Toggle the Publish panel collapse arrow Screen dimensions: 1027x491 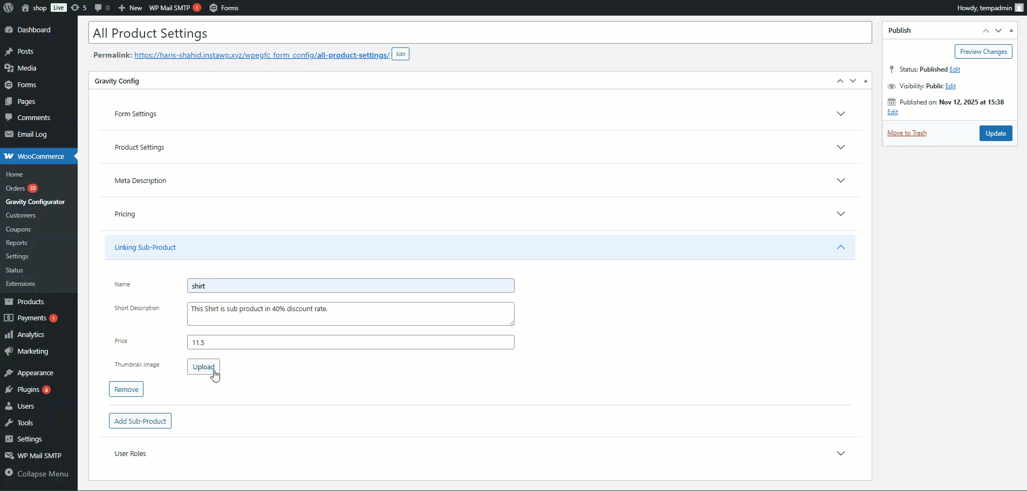pos(1011,31)
